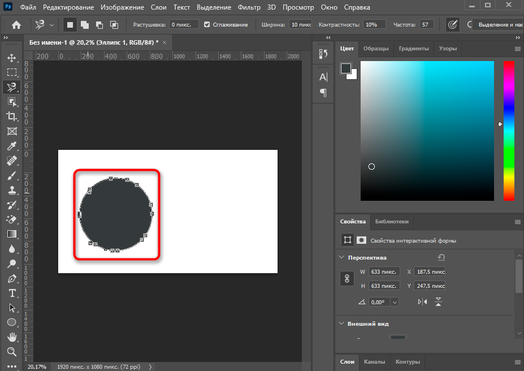Activate the Type tool
Image resolution: width=524 pixels, height=371 pixels.
point(11,293)
